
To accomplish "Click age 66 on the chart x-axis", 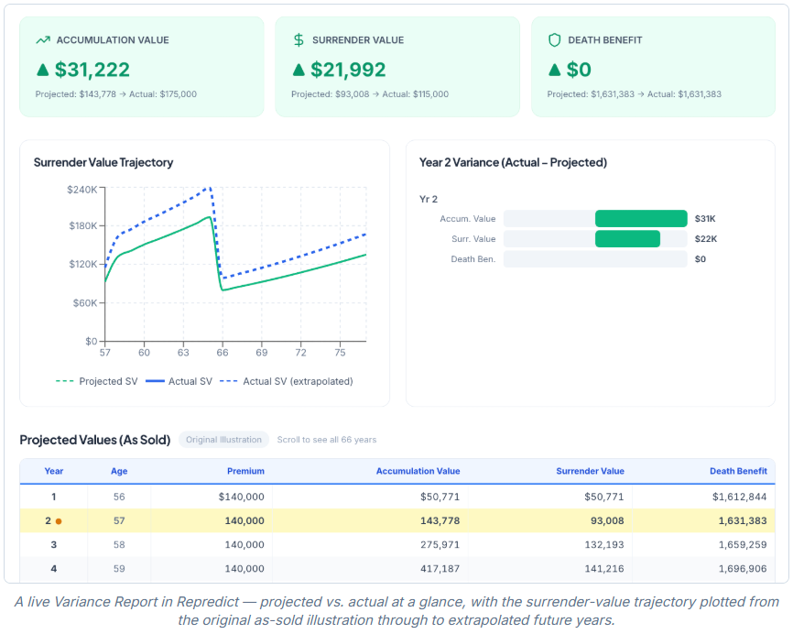I will (x=222, y=353).
